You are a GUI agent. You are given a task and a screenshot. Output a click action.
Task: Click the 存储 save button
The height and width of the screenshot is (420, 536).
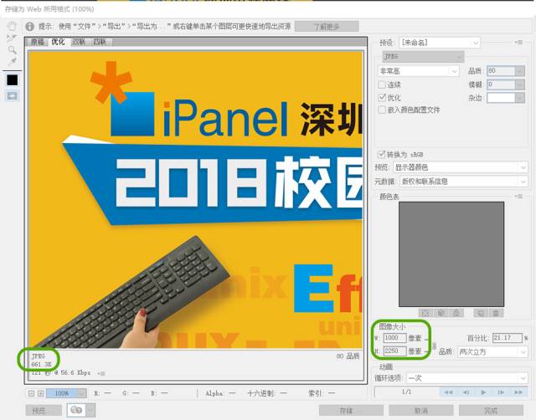click(351, 411)
